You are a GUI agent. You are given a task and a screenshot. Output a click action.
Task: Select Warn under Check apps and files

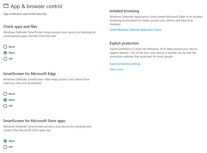(x=5, y=53)
